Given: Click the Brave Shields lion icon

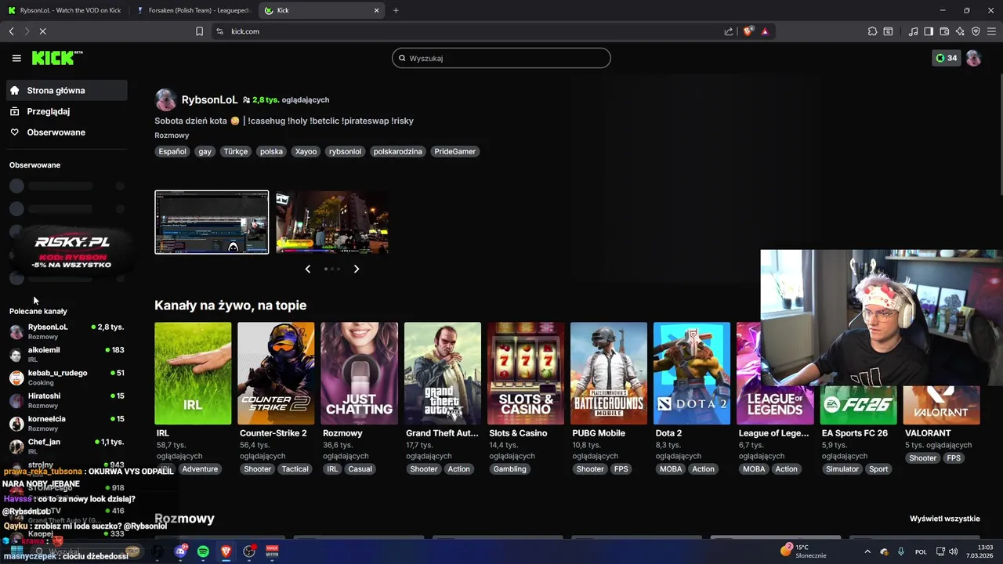Looking at the screenshot, I should (748, 31).
